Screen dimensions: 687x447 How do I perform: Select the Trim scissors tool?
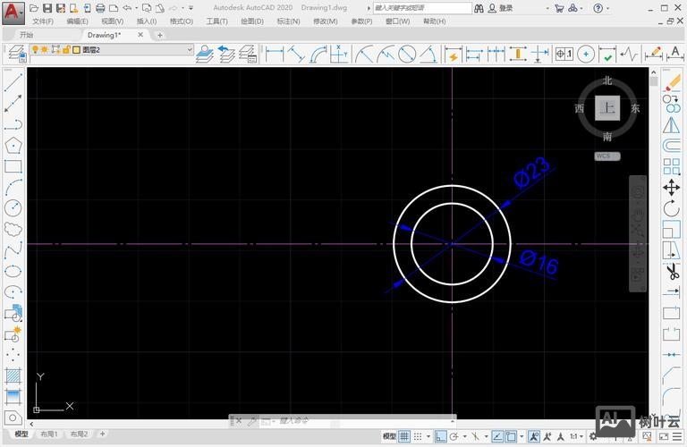pyautogui.click(x=671, y=271)
